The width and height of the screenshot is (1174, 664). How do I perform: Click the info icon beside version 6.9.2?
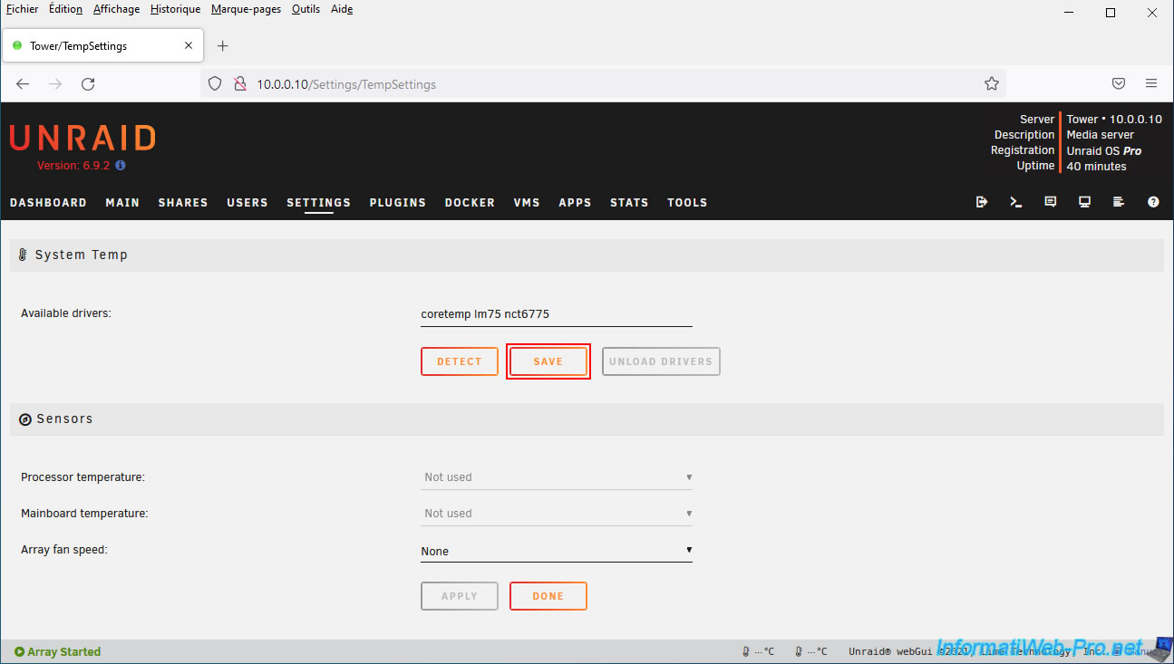pyautogui.click(x=121, y=166)
